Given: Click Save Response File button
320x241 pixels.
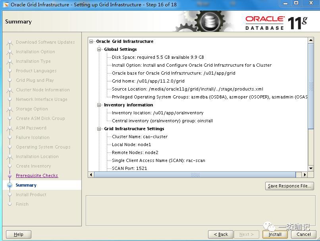Looking at the screenshot, I should (x=289, y=186).
